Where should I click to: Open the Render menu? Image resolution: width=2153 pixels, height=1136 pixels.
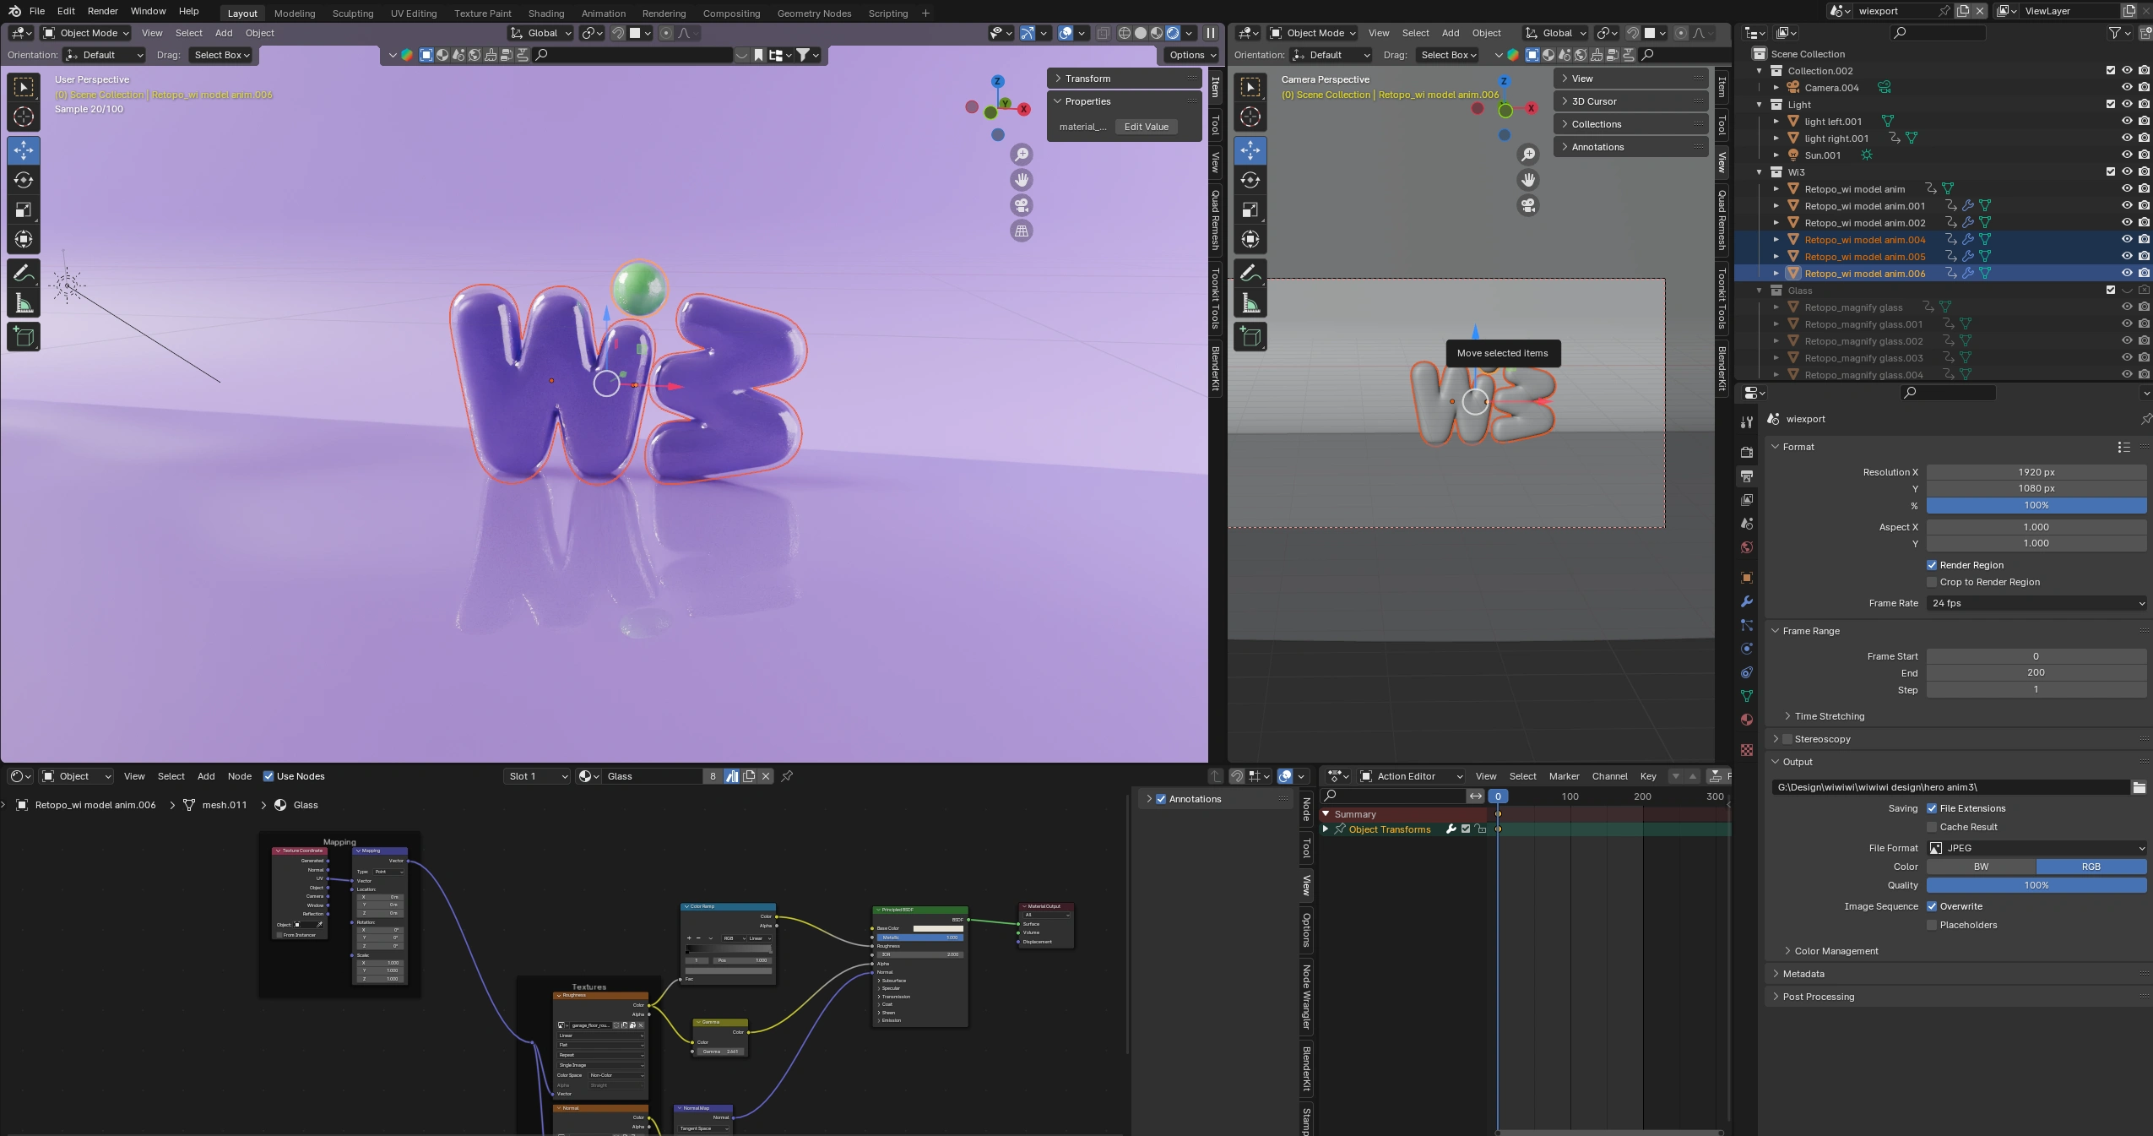[x=101, y=11]
